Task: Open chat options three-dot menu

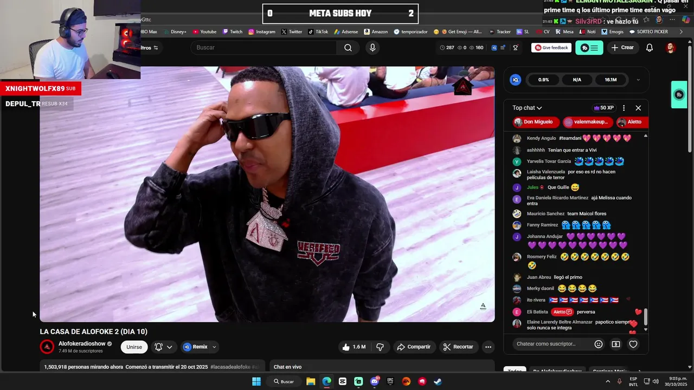Action: [x=624, y=108]
